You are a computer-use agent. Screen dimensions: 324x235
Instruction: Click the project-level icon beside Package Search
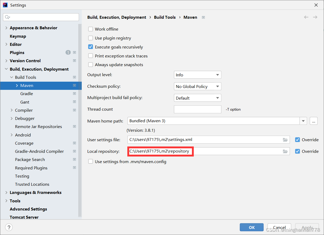tap(75, 159)
